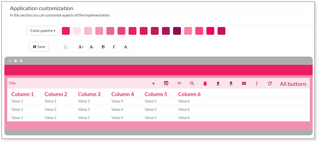
Task: Click the download arrow icon
Action: (231, 83)
